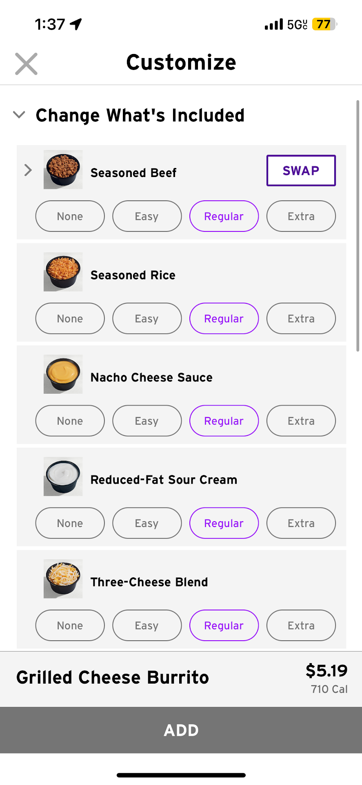Pick Extra Three-Cheese Blend
This screenshot has width=362, height=785.
[301, 625]
